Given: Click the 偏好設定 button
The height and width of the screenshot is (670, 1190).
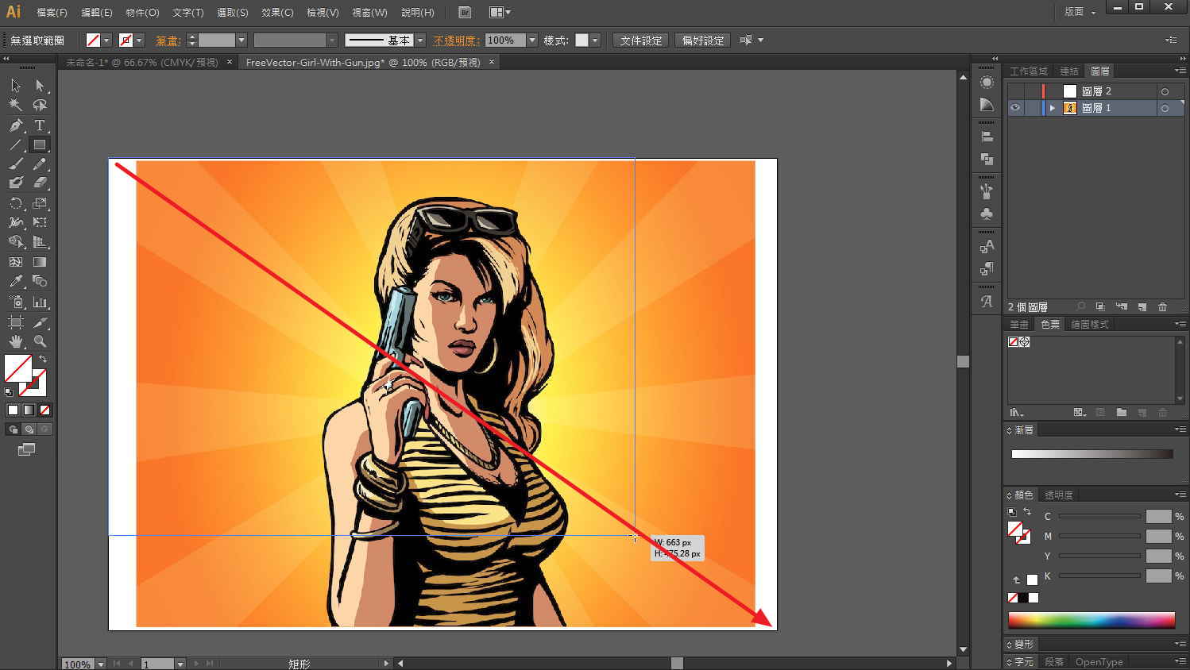Looking at the screenshot, I should (703, 40).
